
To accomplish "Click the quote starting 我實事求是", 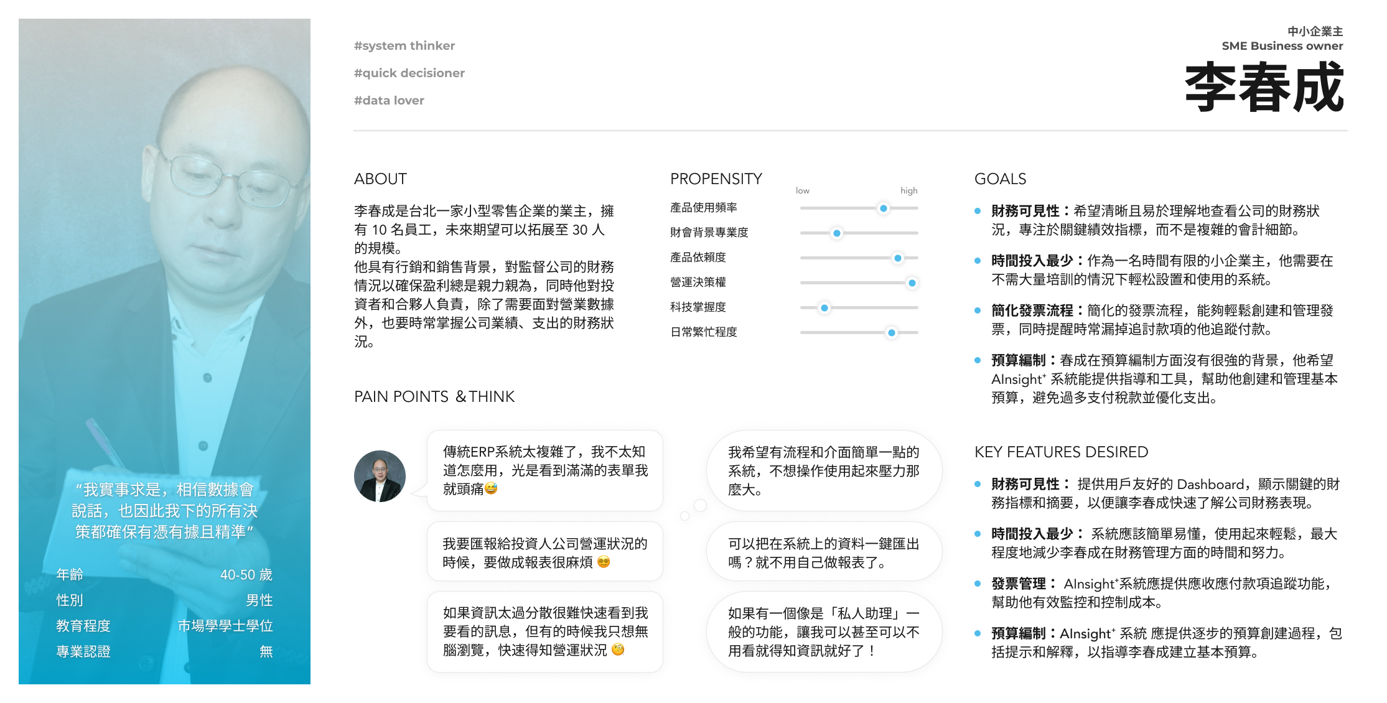I will (164, 511).
